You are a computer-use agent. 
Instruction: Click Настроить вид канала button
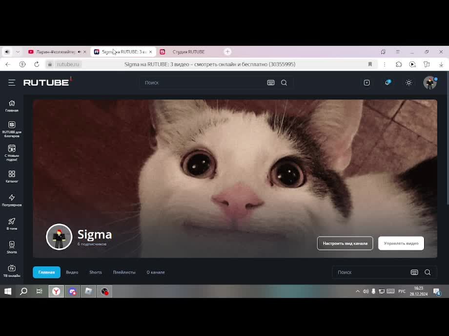click(345, 243)
